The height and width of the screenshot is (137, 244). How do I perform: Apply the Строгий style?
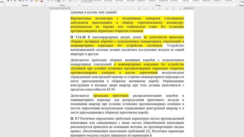[185, 1]
